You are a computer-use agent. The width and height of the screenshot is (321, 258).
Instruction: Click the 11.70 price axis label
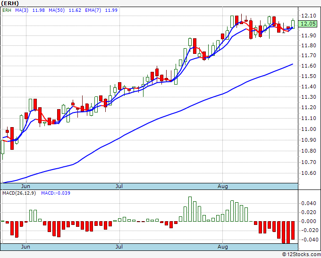point(309,56)
